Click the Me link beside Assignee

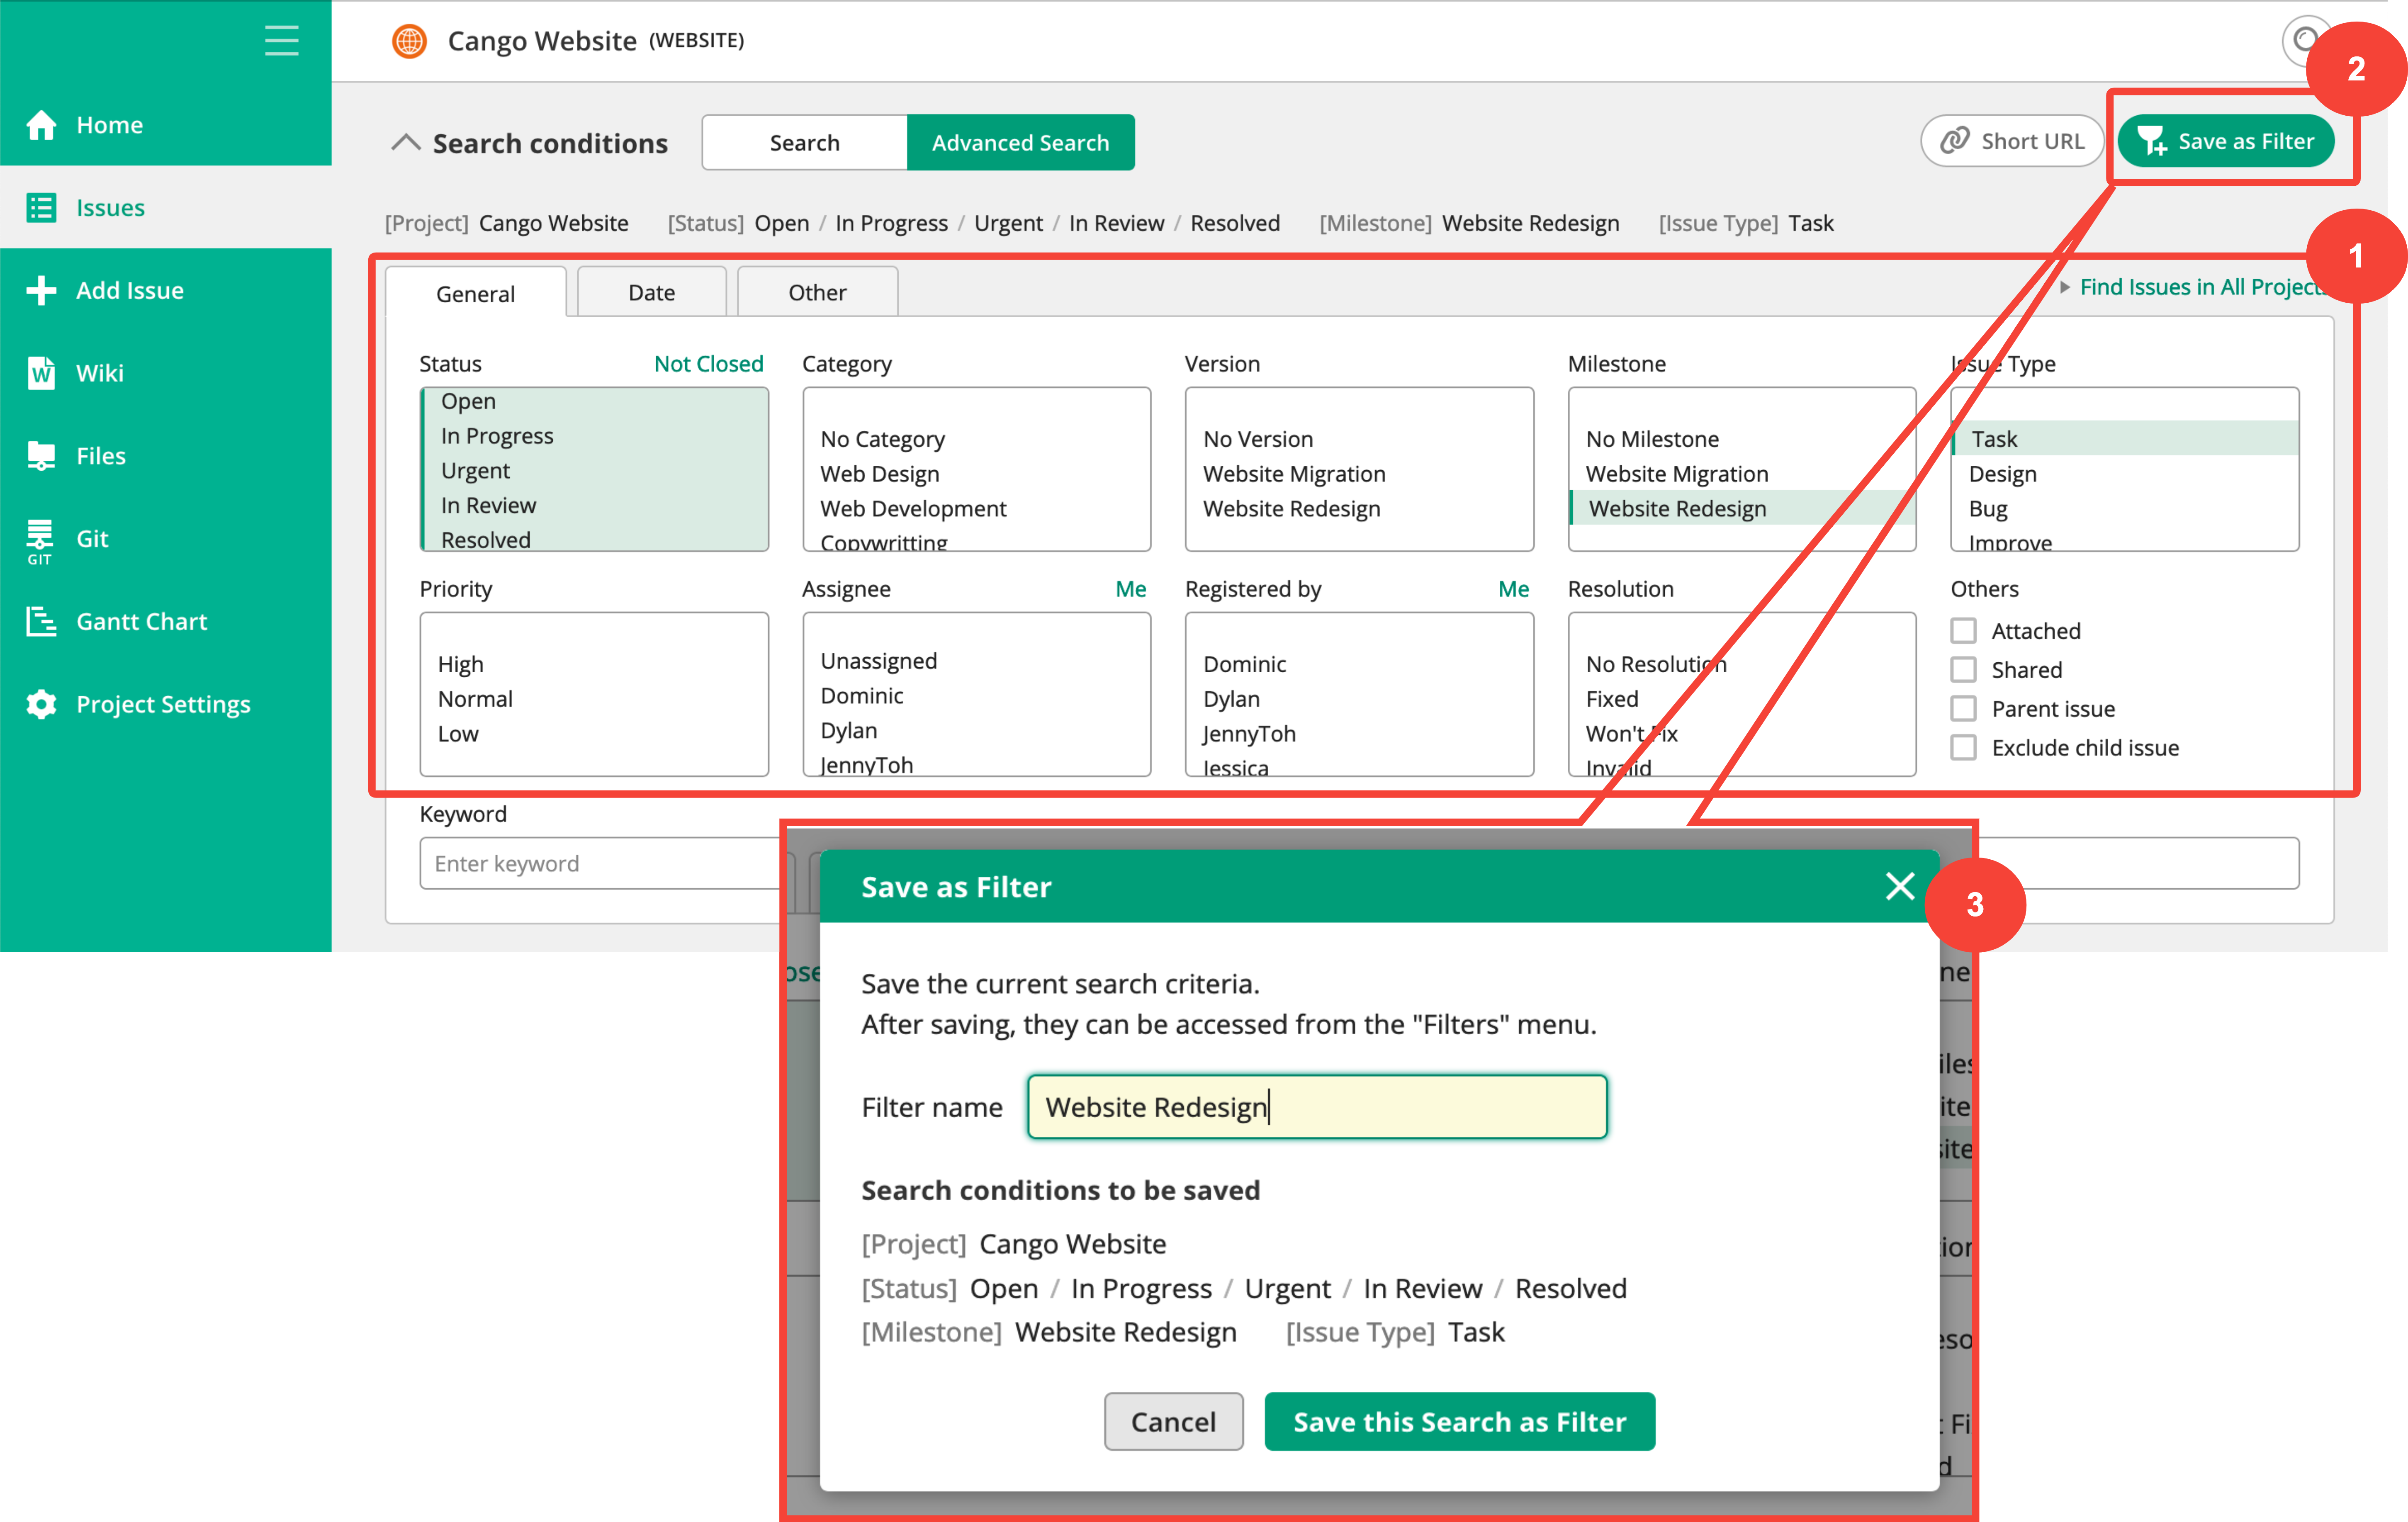1130,589
